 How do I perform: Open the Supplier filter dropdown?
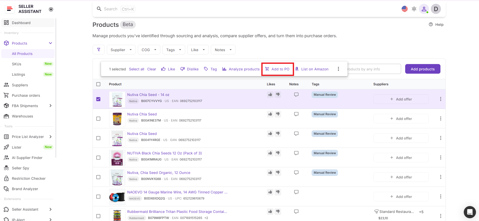coord(121,50)
